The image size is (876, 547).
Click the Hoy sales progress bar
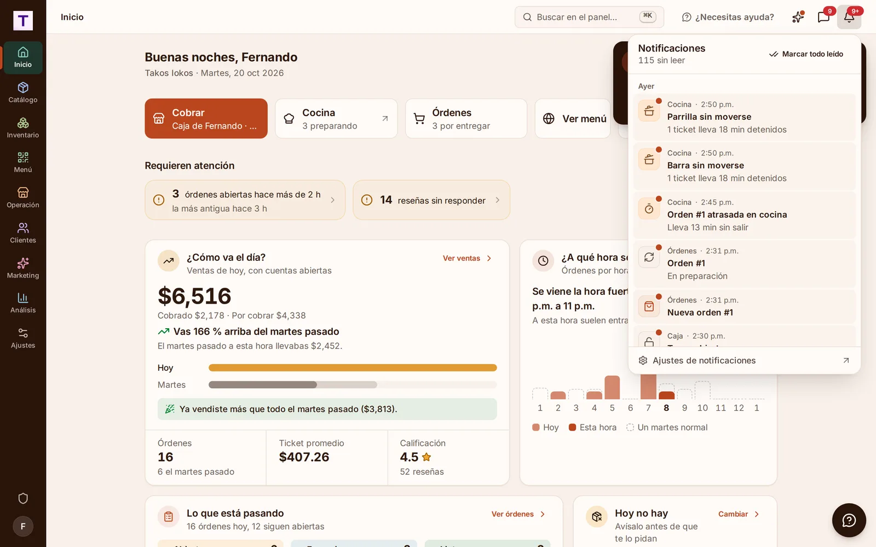[x=353, y=368]
